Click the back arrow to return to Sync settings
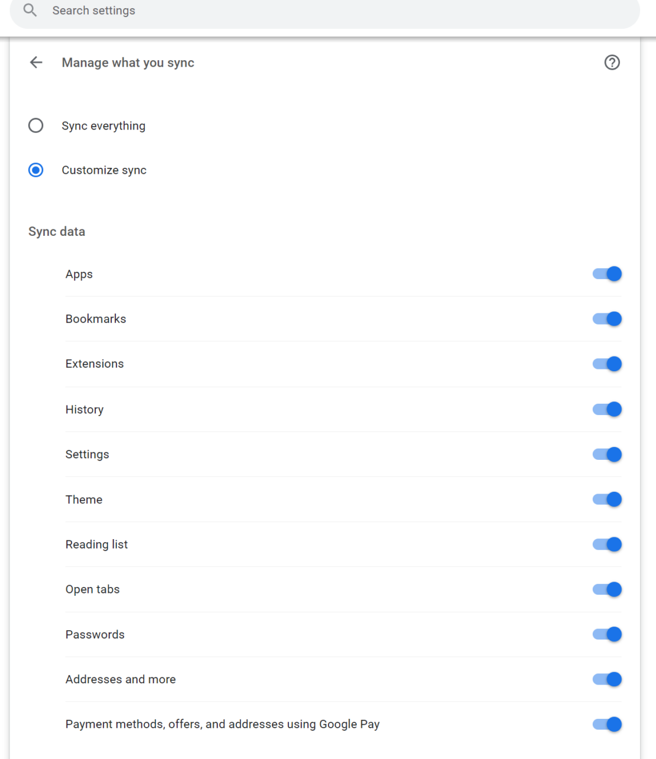This screenshot has width=656, height=759. [x=35, y=62]
